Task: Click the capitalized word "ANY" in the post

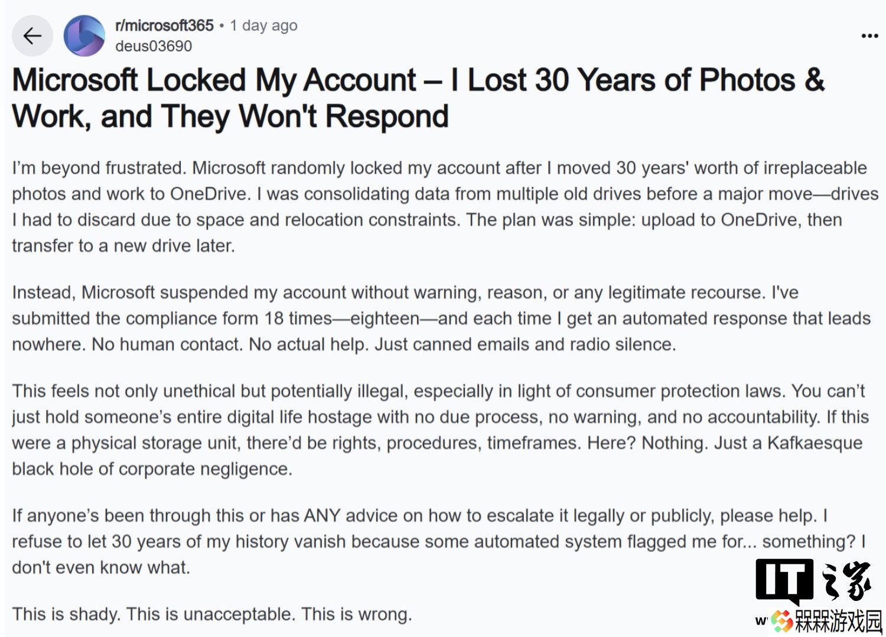Action: pos(322,515)
